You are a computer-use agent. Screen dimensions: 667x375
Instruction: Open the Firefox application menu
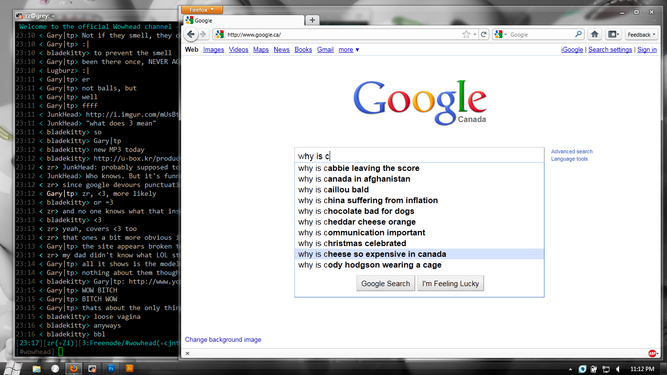click(x=202, y=10)
